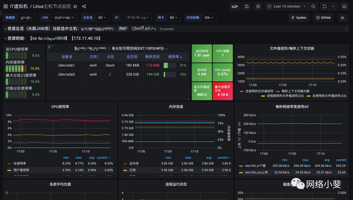The width and height of the screenshot is (353, 200).
Task: Open the GitHub link
Action: click(323, 18)
